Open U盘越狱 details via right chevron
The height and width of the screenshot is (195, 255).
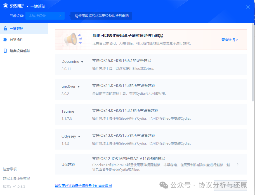[x=238, y=164]
